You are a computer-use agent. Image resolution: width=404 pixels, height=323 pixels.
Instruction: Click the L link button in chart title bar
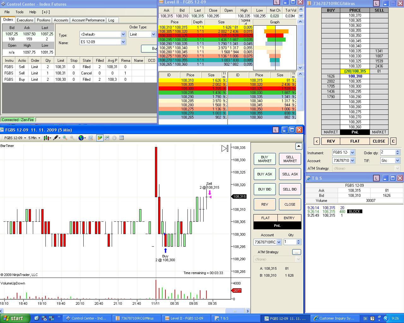click(x=276, y=130)
